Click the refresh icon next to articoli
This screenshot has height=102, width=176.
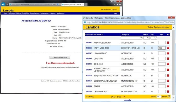pyautogui.click(x=169, y=96)
